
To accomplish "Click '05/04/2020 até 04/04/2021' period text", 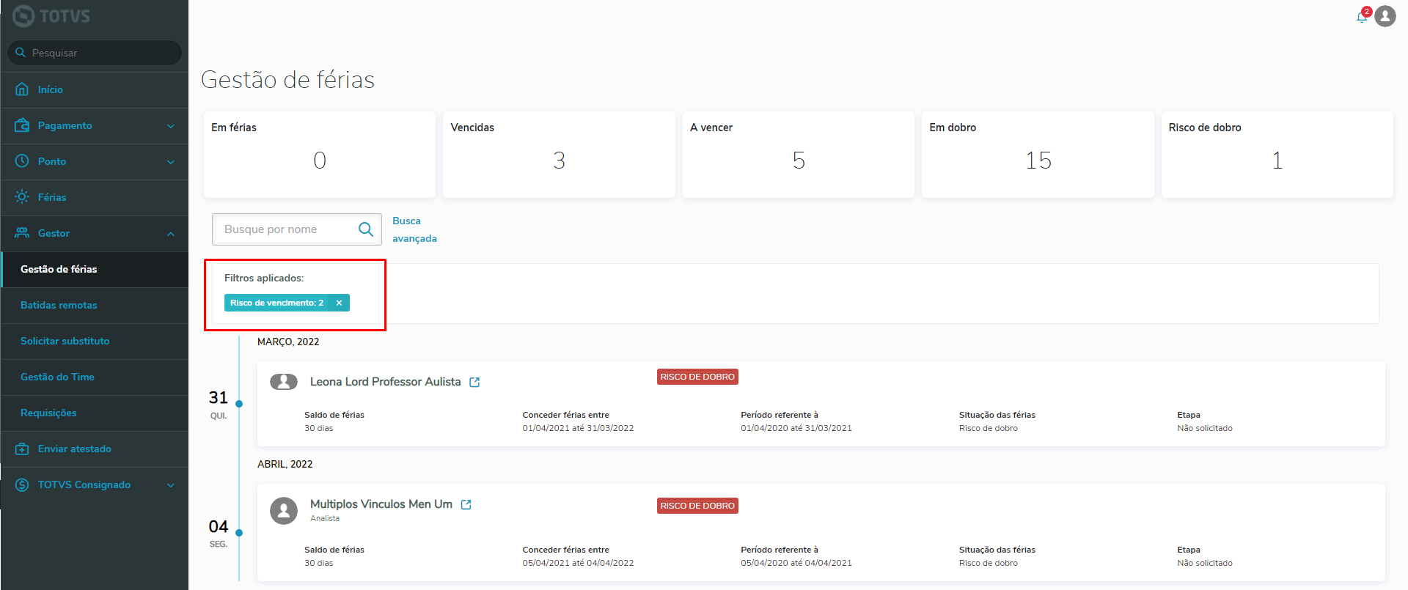I will [796, 563].
